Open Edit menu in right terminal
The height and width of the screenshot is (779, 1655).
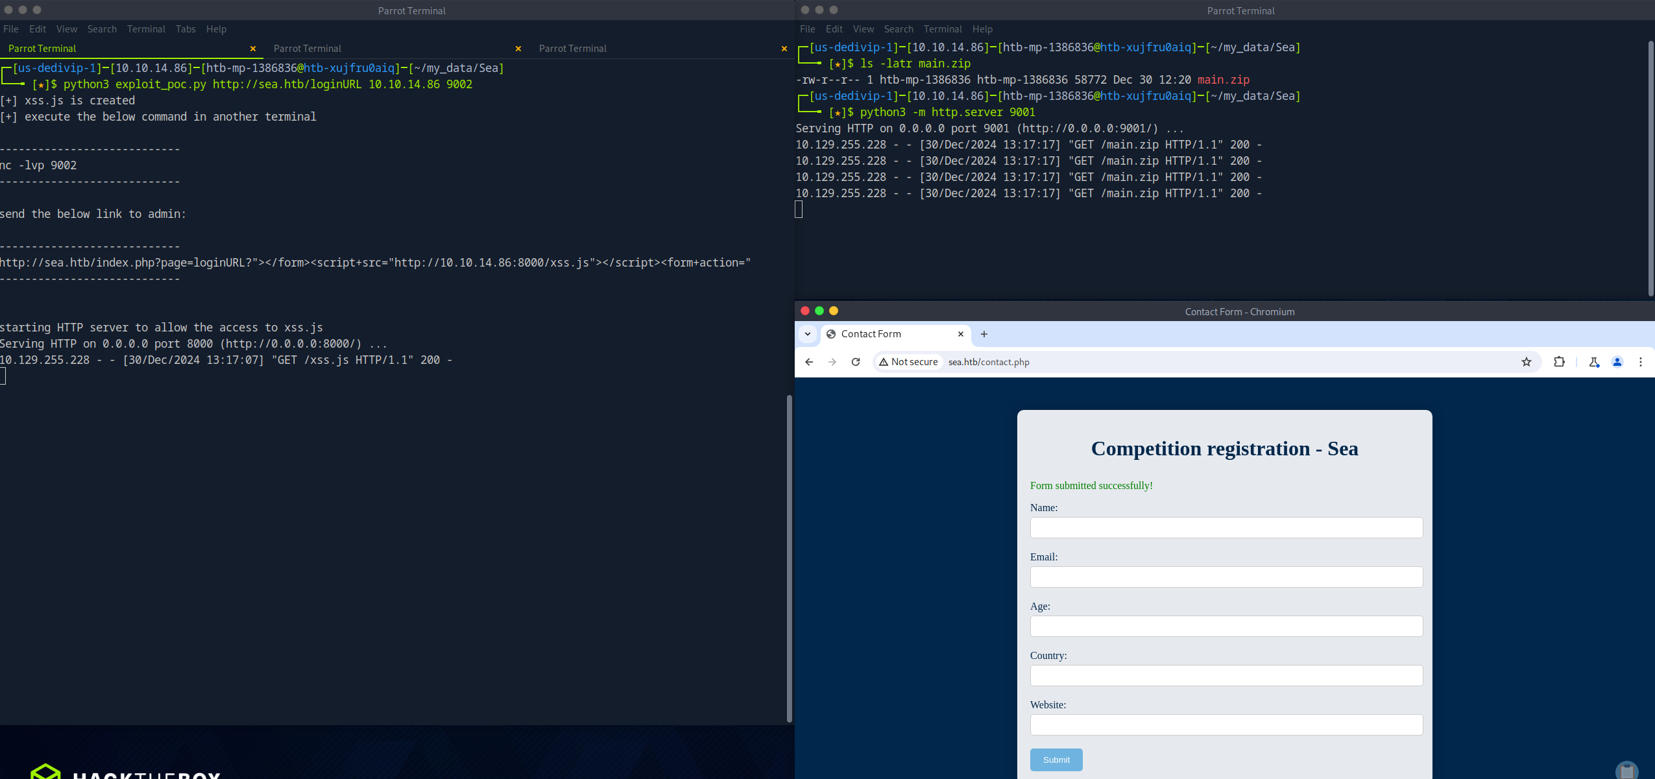[834, 29]
